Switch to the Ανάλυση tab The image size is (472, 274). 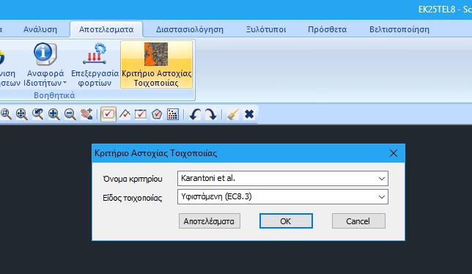tap(40, 29)
